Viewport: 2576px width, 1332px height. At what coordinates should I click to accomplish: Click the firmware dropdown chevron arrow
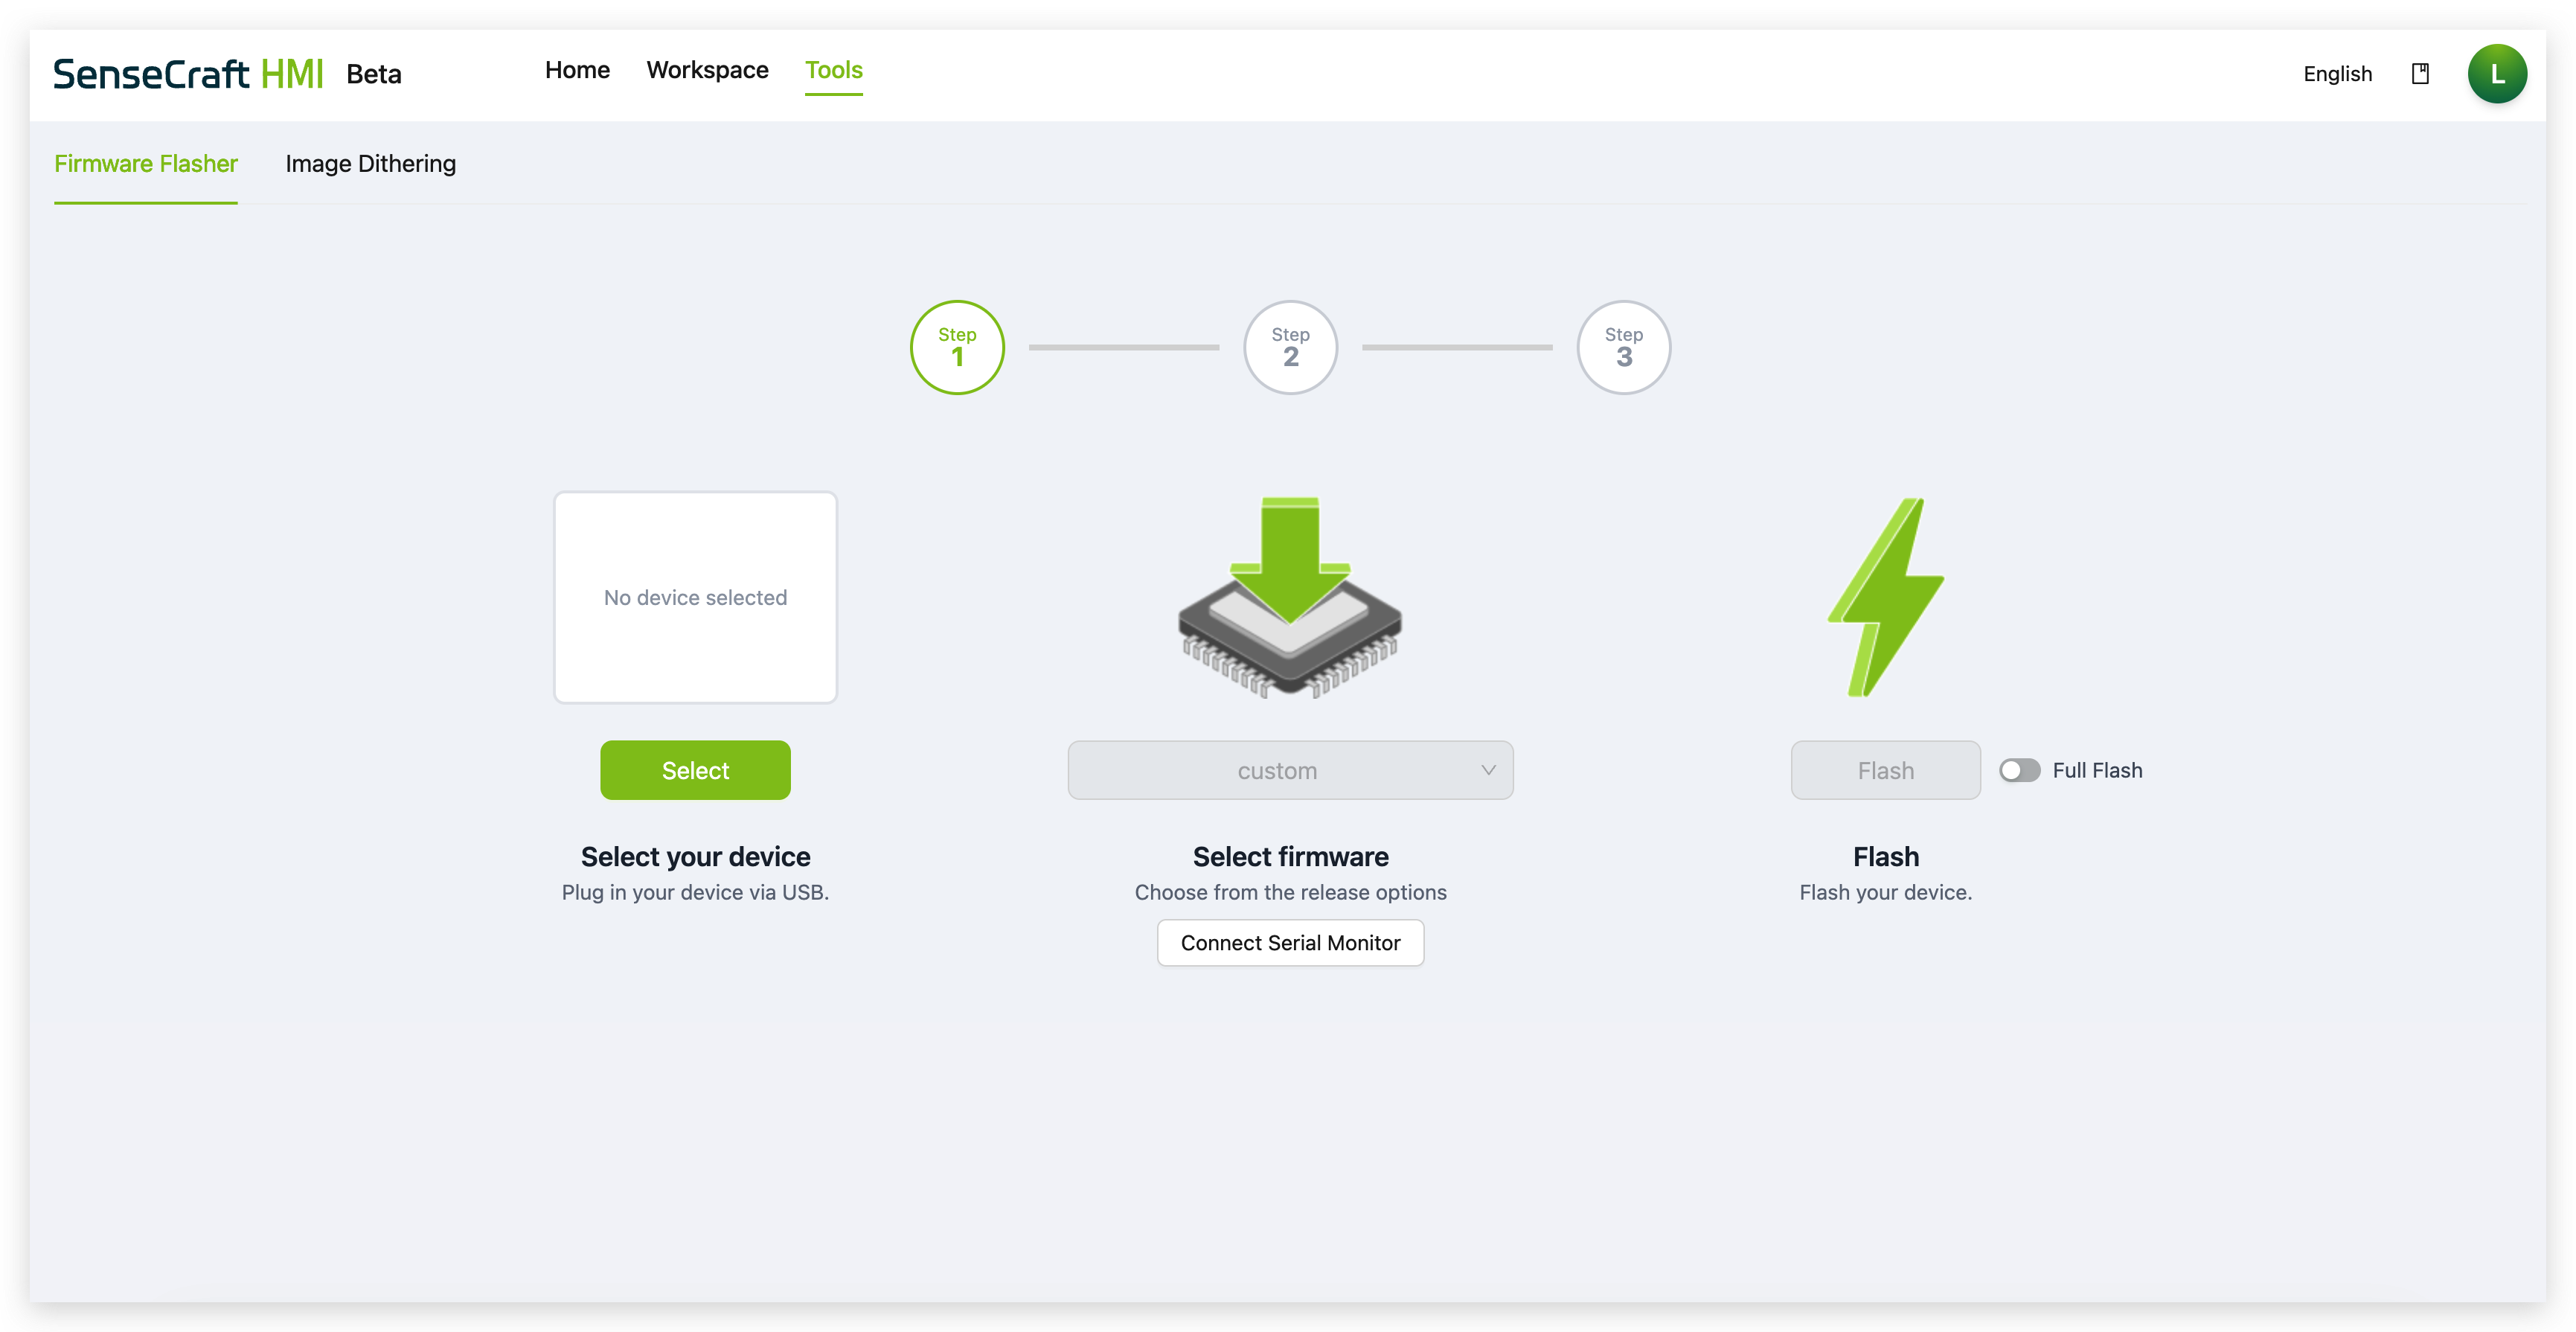point(1488,770)
